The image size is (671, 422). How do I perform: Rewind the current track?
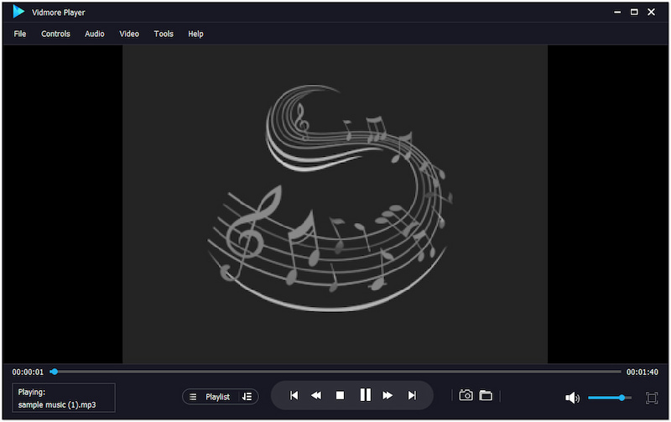[316, 396]
